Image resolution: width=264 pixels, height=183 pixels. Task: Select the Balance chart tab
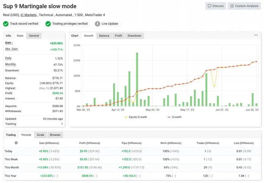104,36
